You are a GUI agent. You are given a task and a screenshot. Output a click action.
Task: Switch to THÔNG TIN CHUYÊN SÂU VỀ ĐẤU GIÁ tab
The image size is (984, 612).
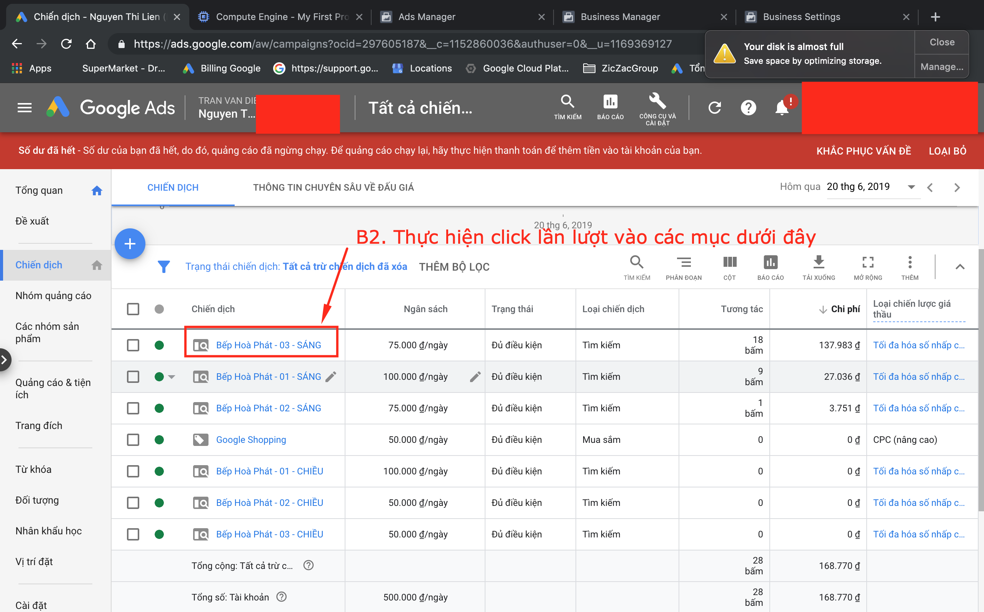pyautogui.click(x=333, y=187)
